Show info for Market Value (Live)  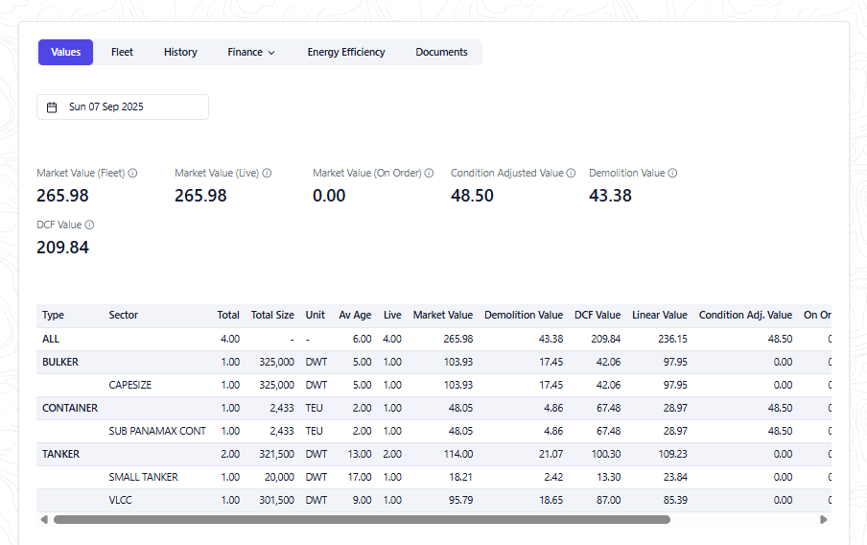coord(267,173)
